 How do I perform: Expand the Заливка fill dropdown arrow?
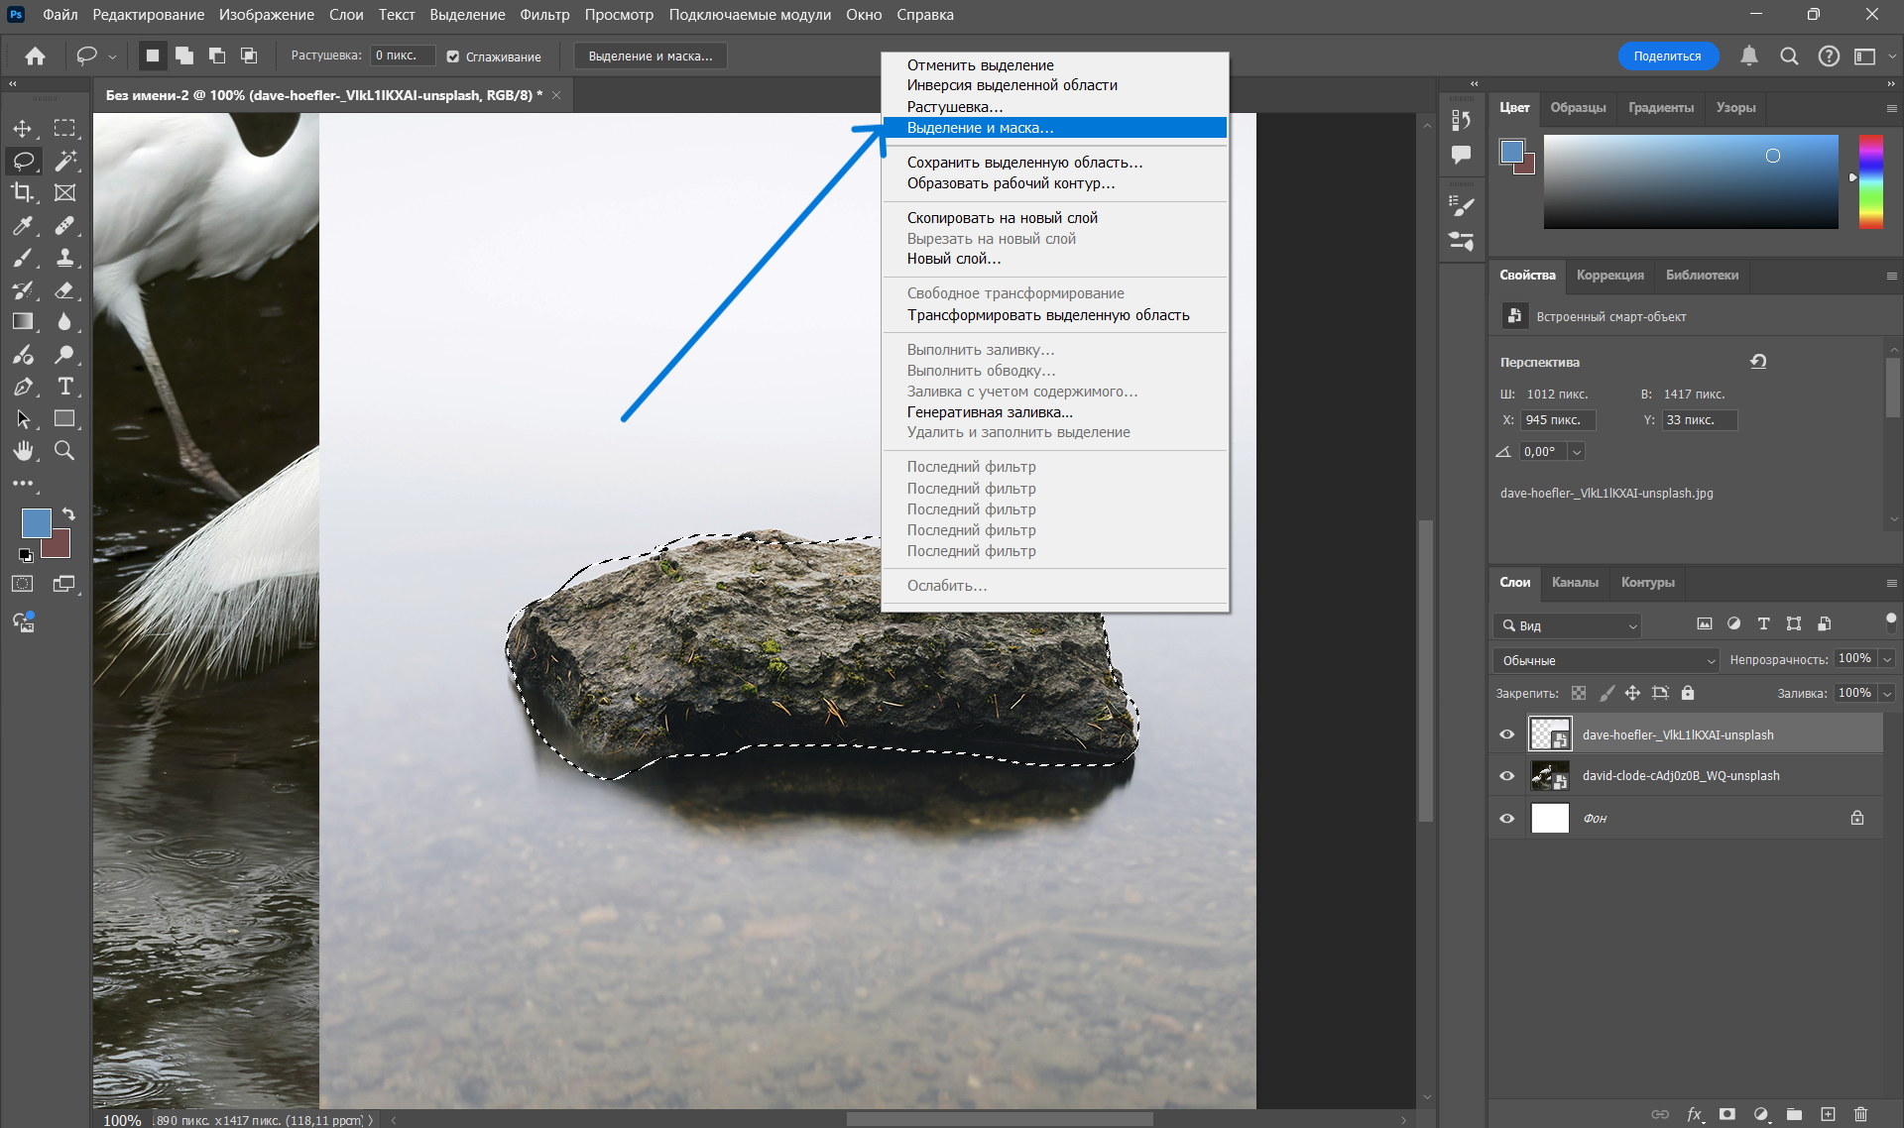click(x=1887, y=693)
